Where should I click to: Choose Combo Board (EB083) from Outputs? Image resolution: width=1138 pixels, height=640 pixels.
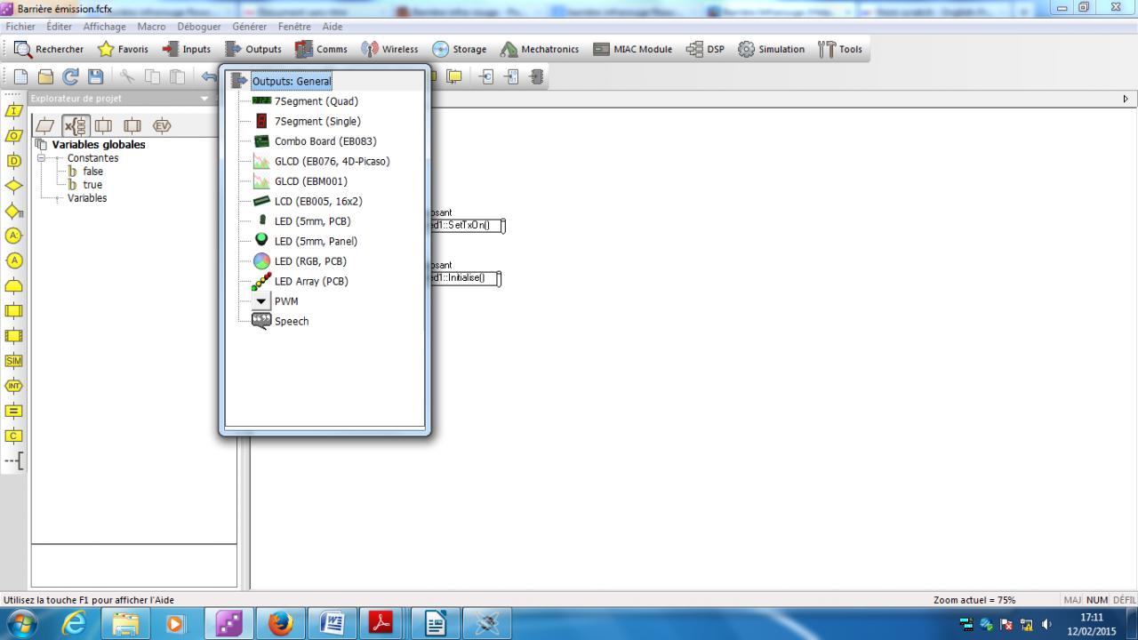click(x=325, y=141)
